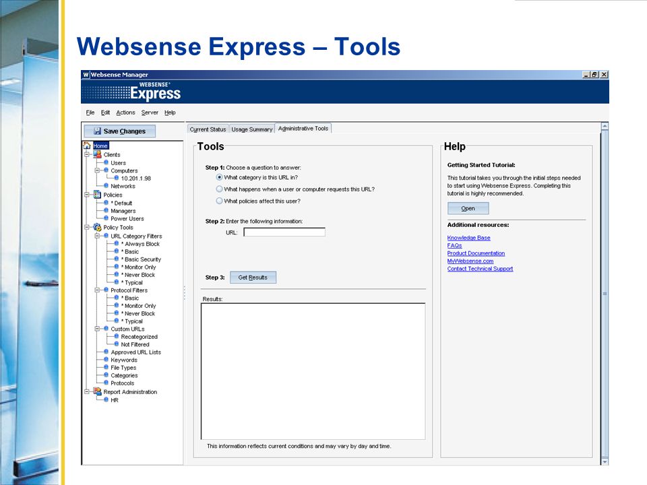
Task: Select 'What happens when a user or computer requests this URL?'
Action: pyautogui.click(x=219, y=189)
